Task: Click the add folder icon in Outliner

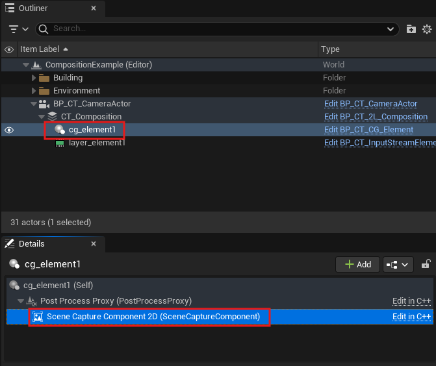Action: (x=411, y=29)
